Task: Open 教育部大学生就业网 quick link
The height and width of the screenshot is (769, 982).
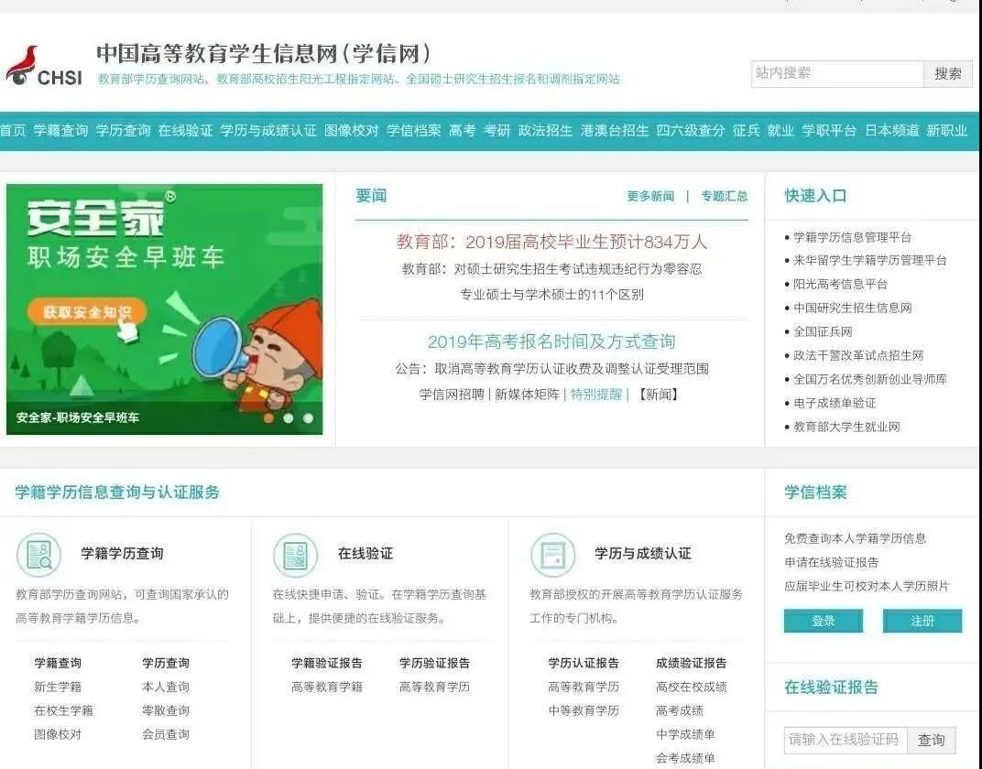Action: tap(846, 428)
